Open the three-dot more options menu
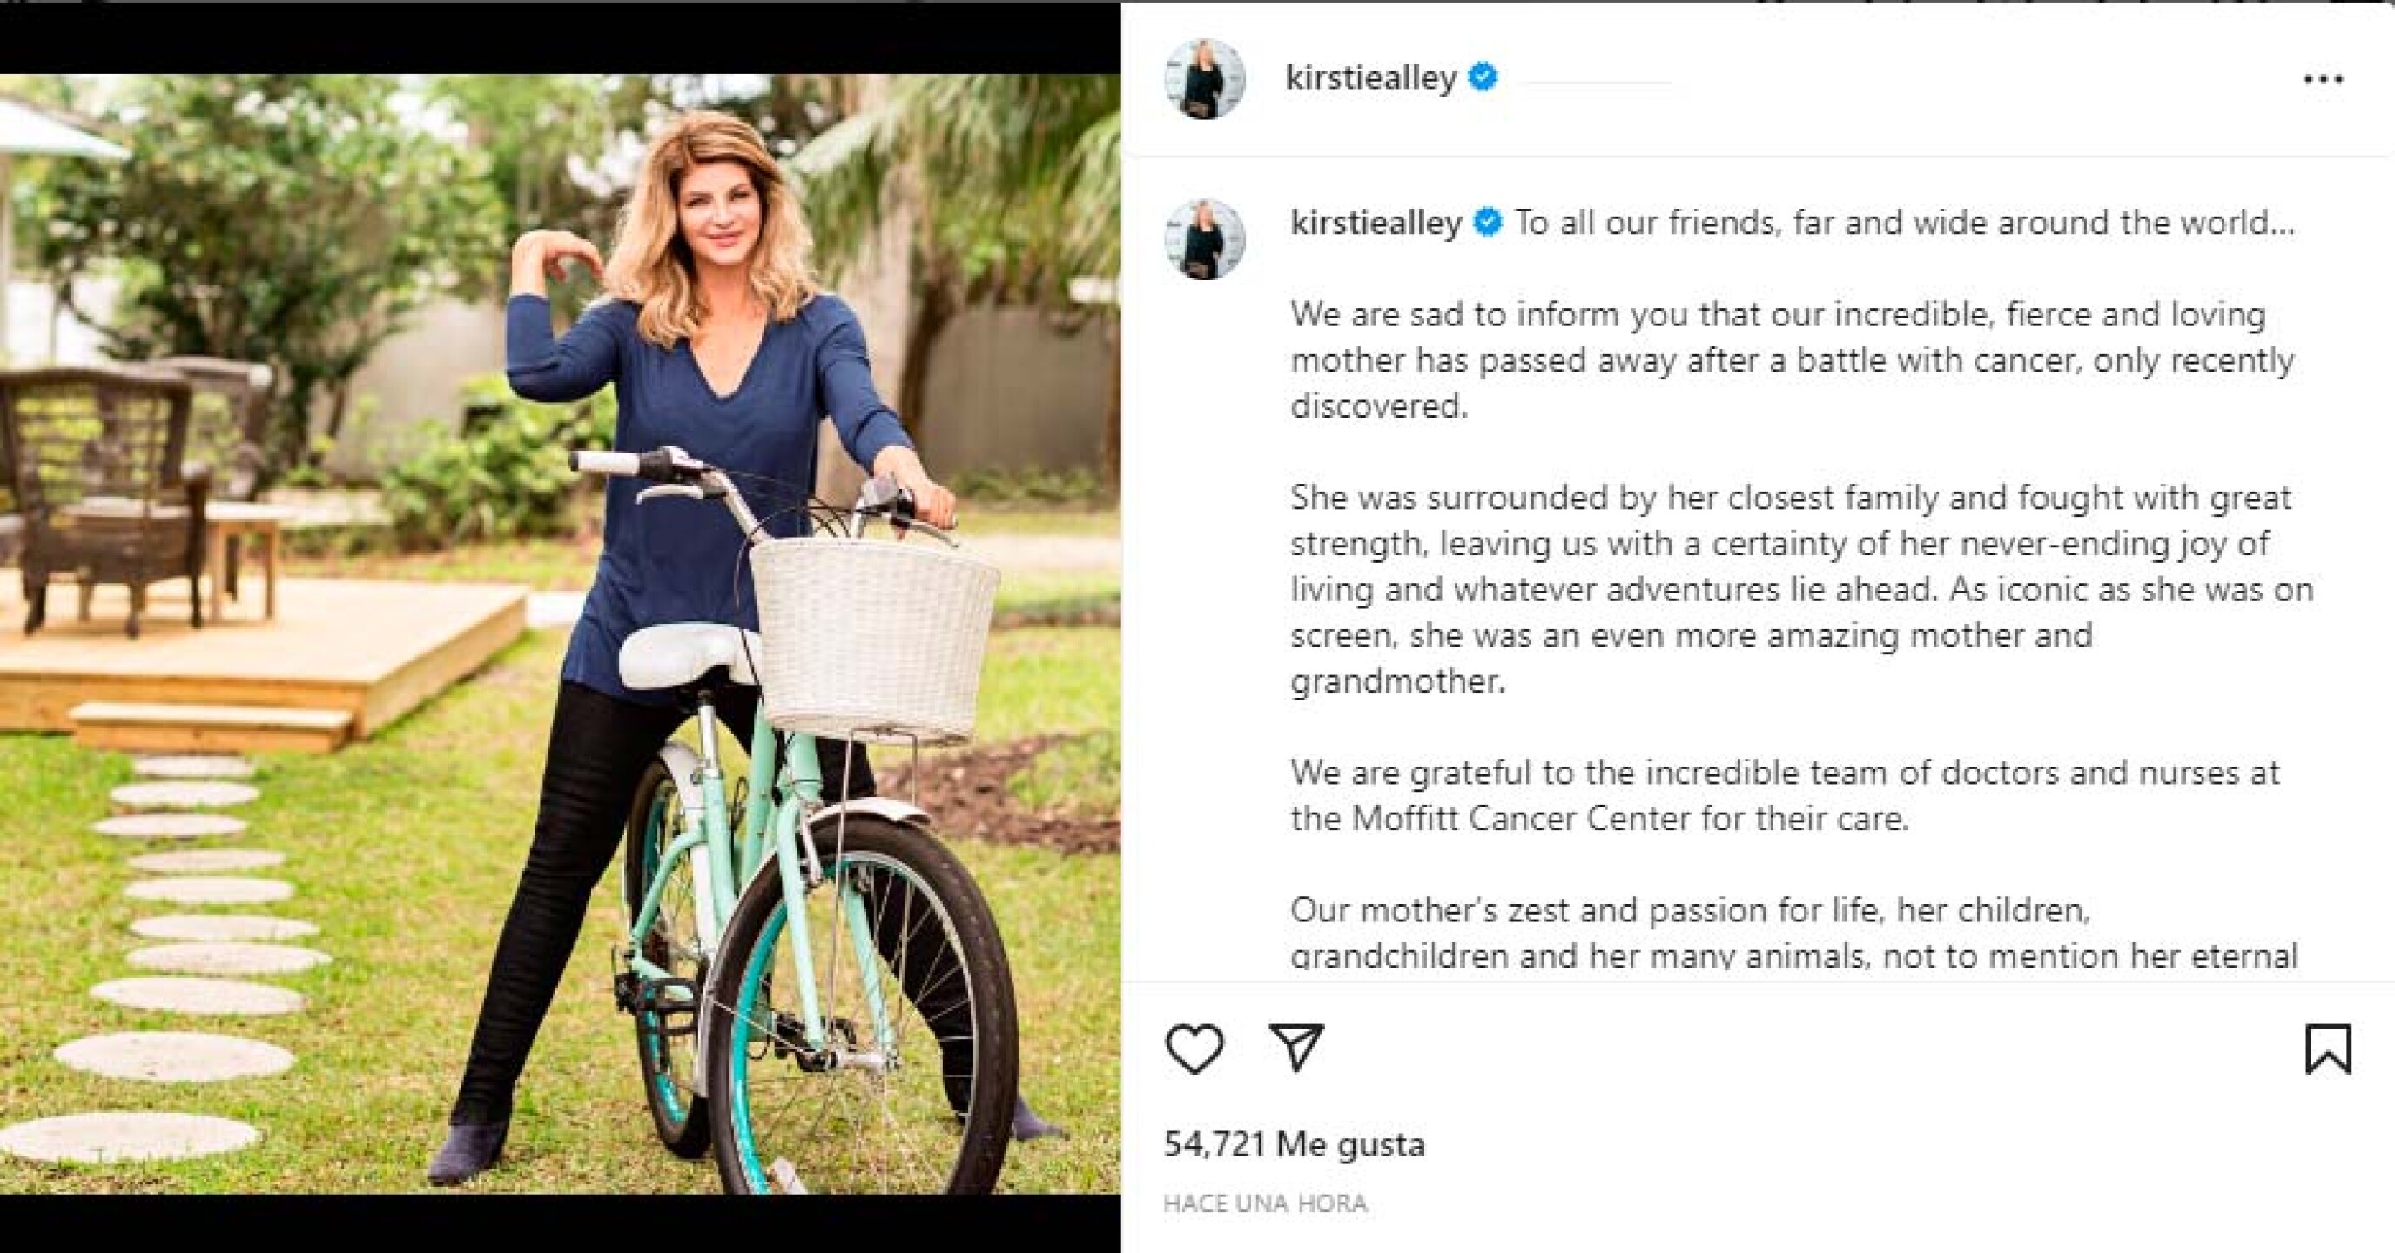Viewport: 2395px width, 1253px height. tap(2323, 80)
